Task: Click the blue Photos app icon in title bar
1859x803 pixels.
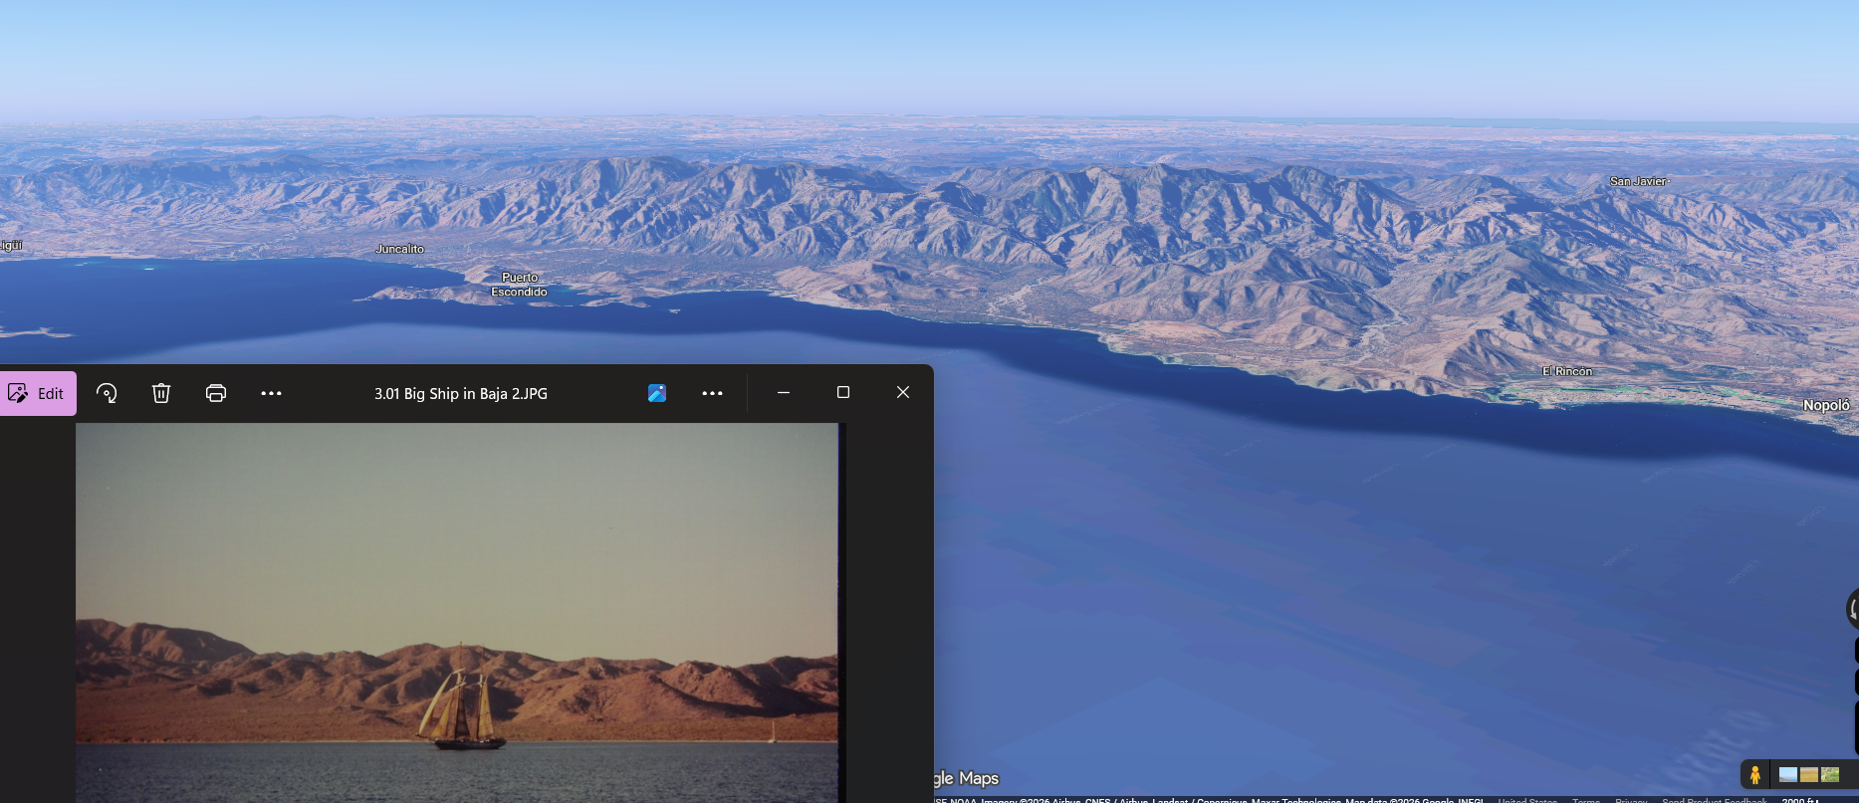Action: click(657, 393)
